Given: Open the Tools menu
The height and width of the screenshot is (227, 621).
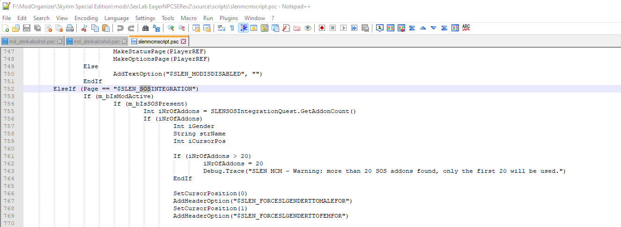Looking at the screenshot, I should click(x=168, y=18).
